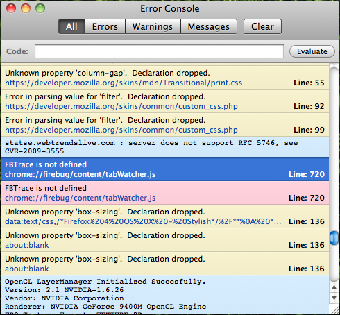Show only Warnings in console
Image resolution: width=340 pixels, height=315 pixels.
153,26
